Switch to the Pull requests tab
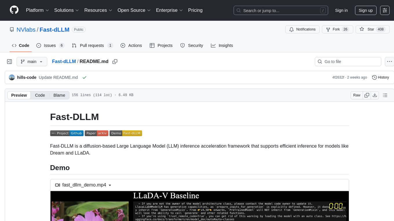 coord(92,45)
